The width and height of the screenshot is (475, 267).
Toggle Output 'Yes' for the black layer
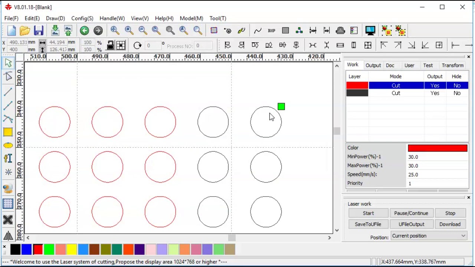pyautogui.click(x=435, y=93)
